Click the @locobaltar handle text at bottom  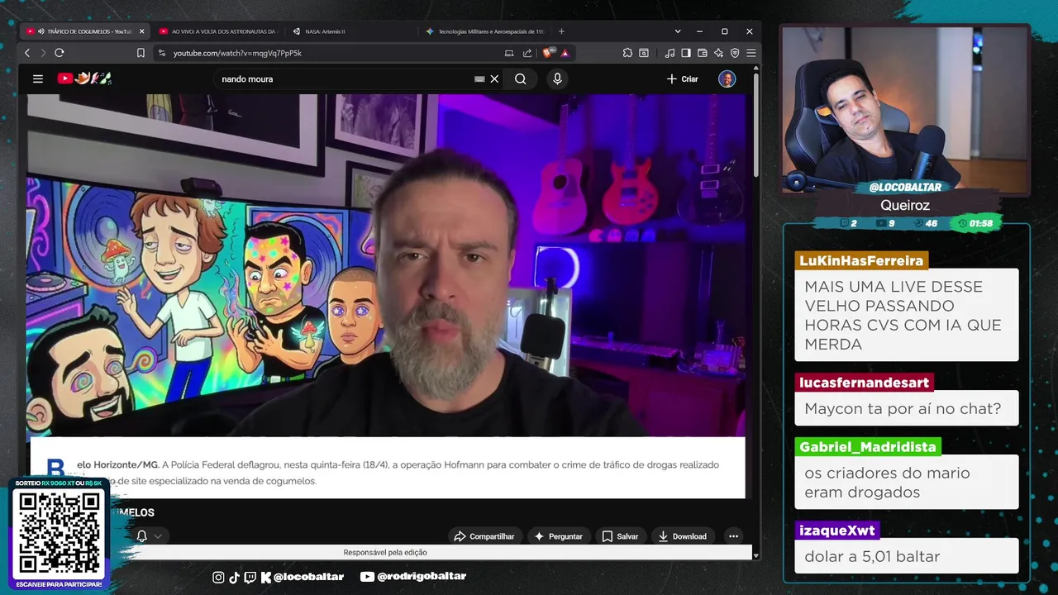[308, 577]
